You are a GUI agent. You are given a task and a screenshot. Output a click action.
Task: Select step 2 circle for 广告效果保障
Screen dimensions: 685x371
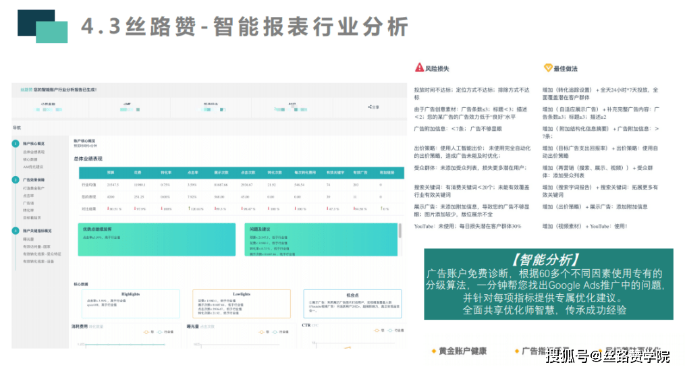pos(16,180)
